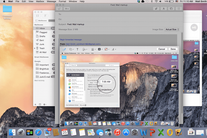The width and height of the screenshot is (207, 138).
Task: Expand the Trash mailbox disclosure triangle
Action: coord(35,48)
